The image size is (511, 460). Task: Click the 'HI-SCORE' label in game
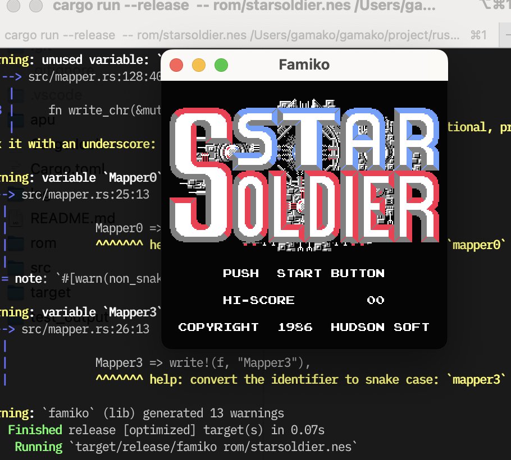coord(258,300)
